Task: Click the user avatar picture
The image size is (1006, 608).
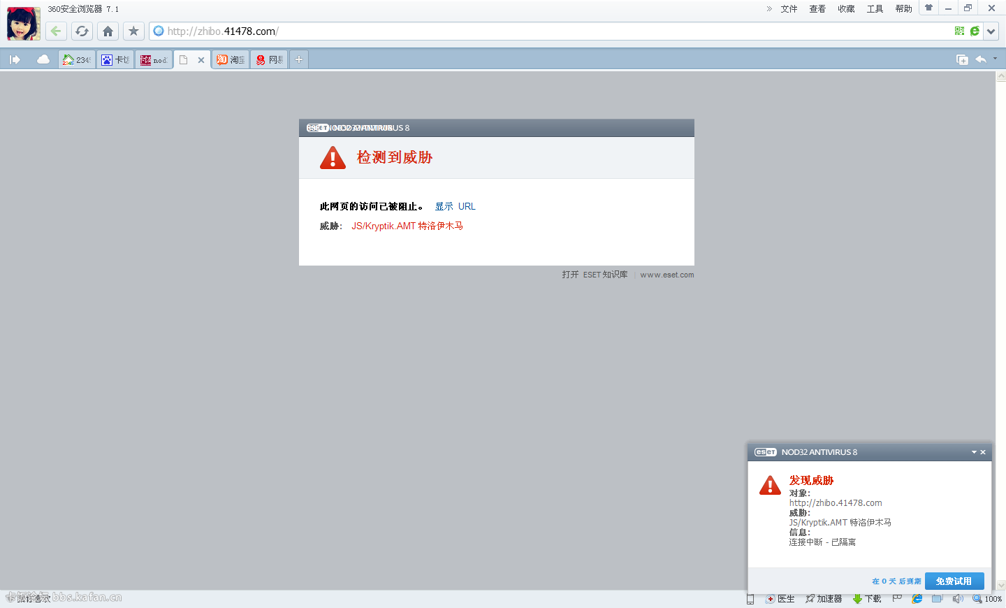Action: pyautogui.click(x=23, y=24)
